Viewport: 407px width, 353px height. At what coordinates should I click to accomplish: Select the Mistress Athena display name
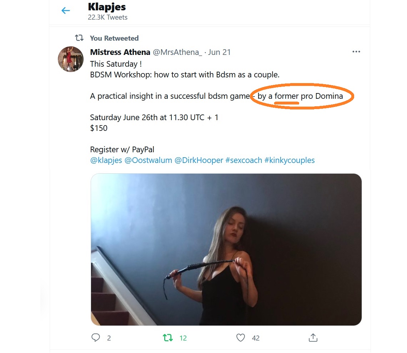click(120, 52)
